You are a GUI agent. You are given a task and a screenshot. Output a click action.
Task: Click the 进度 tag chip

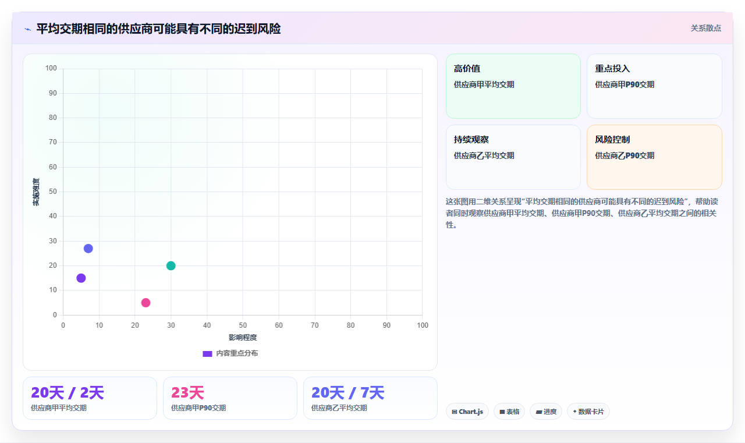click(546, 412)
